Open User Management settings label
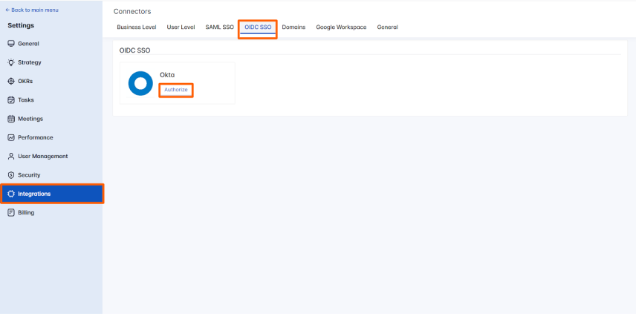The image size is (636, 314). click(43, 157)
